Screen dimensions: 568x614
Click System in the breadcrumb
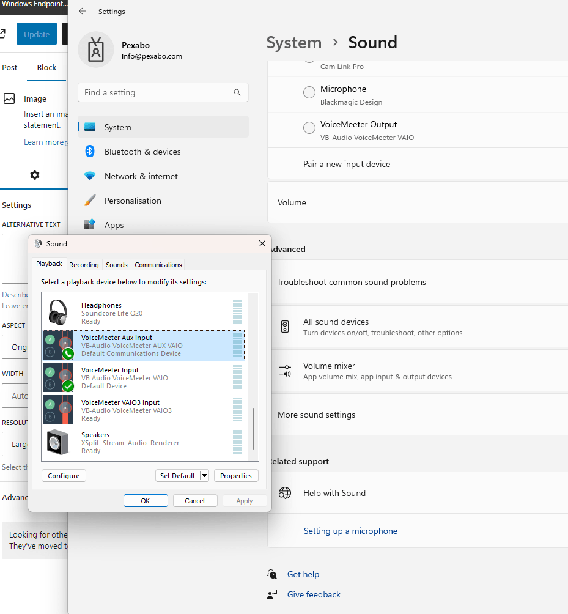pos(294,42)
